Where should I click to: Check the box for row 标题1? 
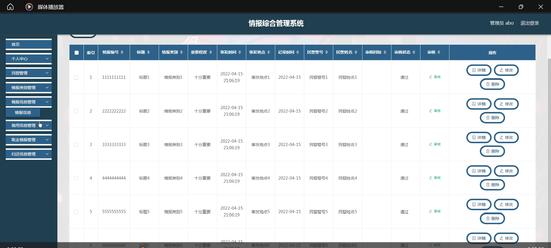[76, 77]
